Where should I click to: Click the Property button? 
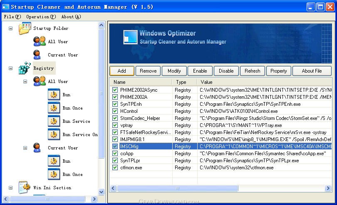point(278,71)
